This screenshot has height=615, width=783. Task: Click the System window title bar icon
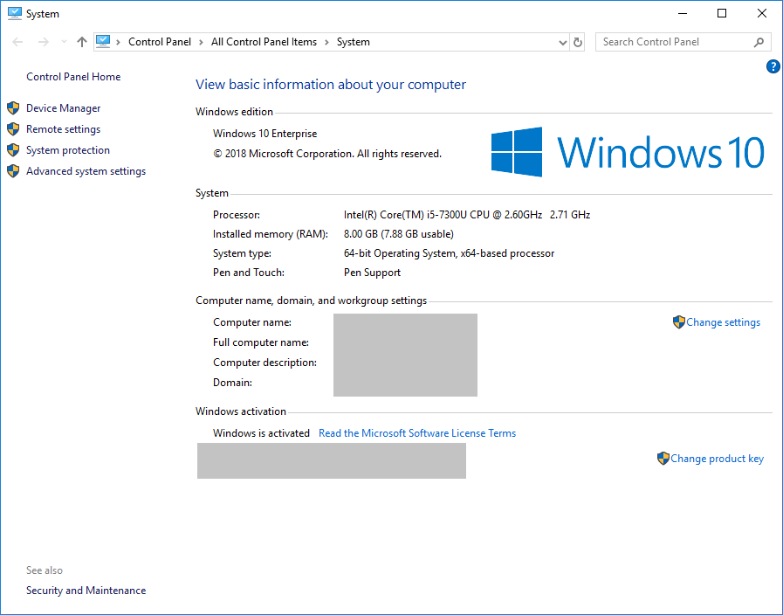coord(15,13)
